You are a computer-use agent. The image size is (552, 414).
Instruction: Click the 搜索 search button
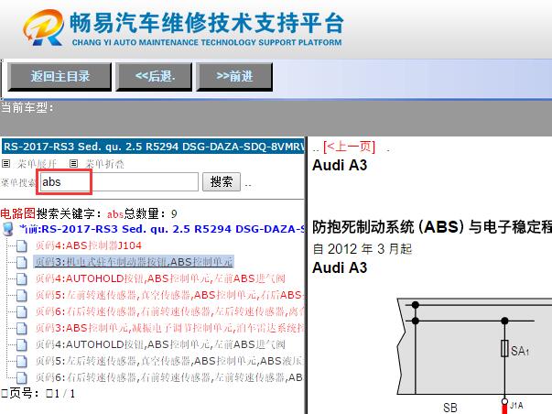pos(222,181)
